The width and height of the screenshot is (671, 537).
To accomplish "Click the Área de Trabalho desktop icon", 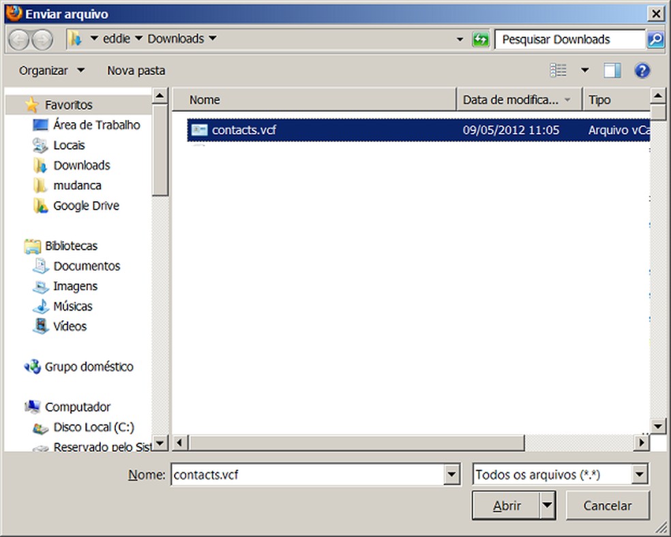I will coord(40,125).
